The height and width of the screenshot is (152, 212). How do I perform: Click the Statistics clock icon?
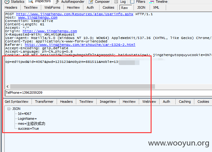tap(7, 2)
